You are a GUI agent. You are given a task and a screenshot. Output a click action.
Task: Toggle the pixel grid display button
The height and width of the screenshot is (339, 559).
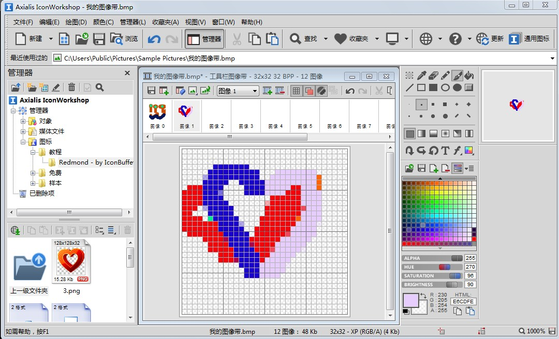point(296,91)
